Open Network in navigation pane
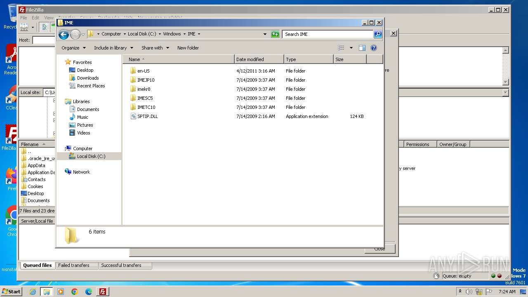 click(x=81, y=172)
